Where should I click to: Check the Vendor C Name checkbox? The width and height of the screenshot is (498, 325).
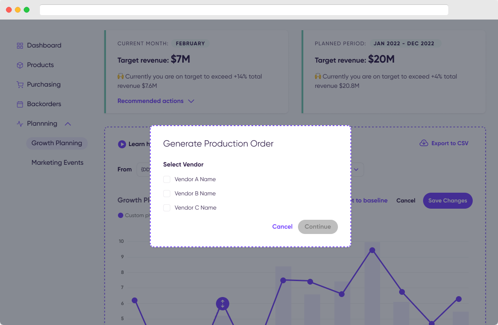pyautogui.click(x=167, y=208)
